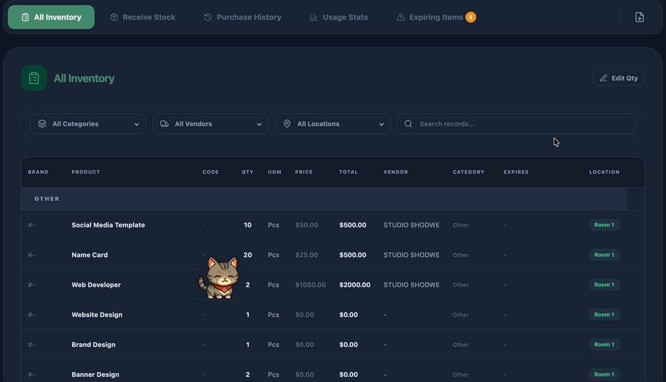Click the Purchase History clock icon
This screenshot has height=382, width=666.
coord(208,17)
